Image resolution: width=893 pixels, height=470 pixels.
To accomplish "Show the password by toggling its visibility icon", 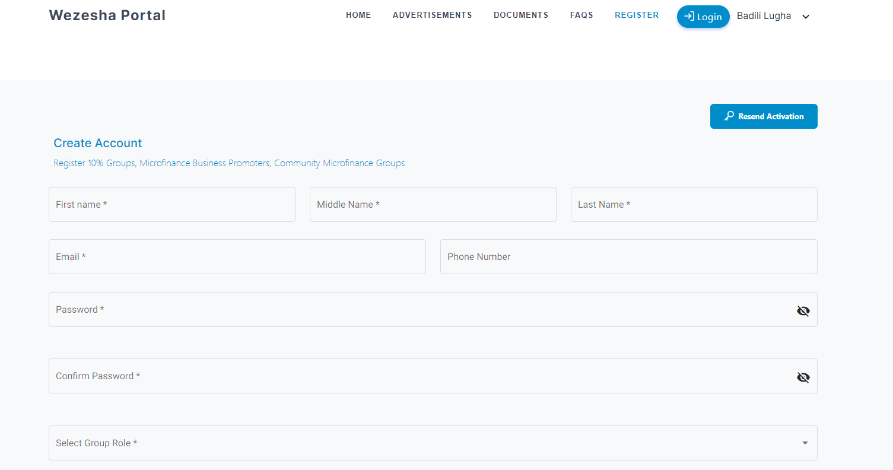I will click(x=803, y=310).
